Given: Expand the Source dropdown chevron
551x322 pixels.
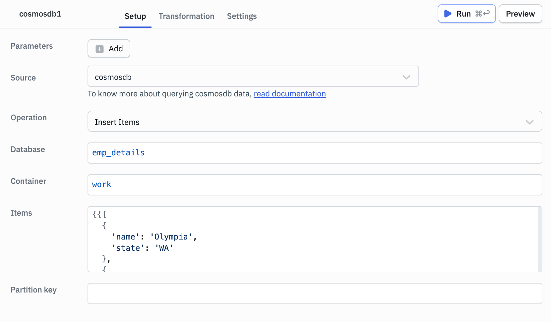Looking at the screenshot, I should coord(406,77).
